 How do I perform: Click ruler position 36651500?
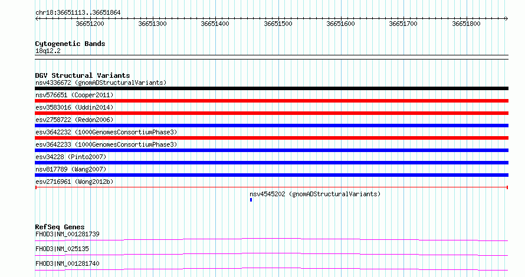(278, 24)
